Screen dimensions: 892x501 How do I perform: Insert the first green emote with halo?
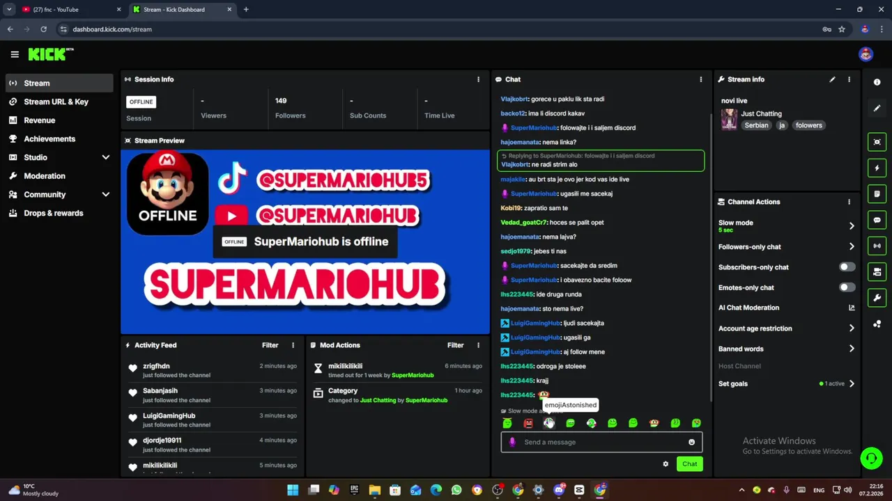(x=507, y=423)
